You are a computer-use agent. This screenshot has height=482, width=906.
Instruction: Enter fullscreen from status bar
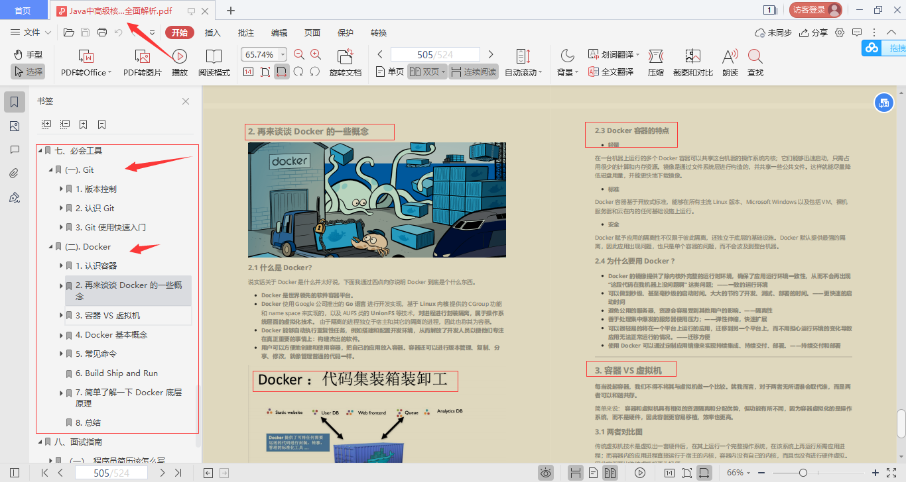[x=893, y=473]
